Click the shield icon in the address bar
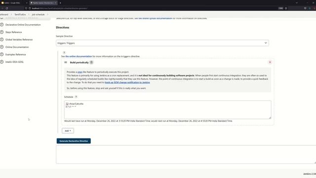This screenshot has width=316, height=178. coord(26,8)
